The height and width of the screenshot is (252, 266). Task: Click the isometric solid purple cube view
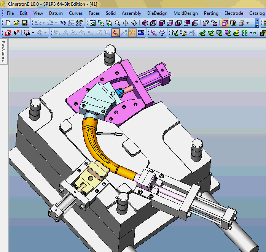click(145, 23)
